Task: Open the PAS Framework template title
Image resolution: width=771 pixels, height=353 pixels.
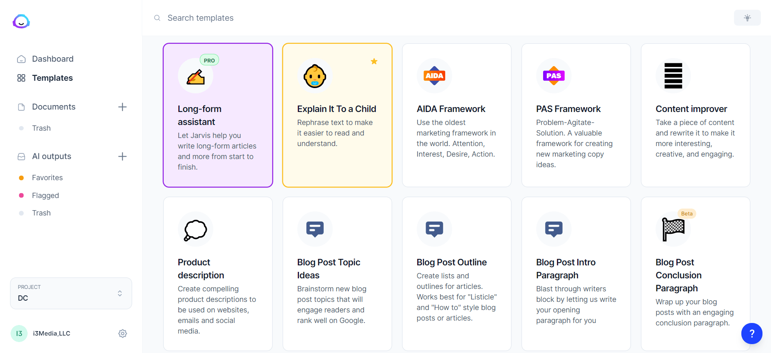Action: pyautogui.click(x=568, y=109)
